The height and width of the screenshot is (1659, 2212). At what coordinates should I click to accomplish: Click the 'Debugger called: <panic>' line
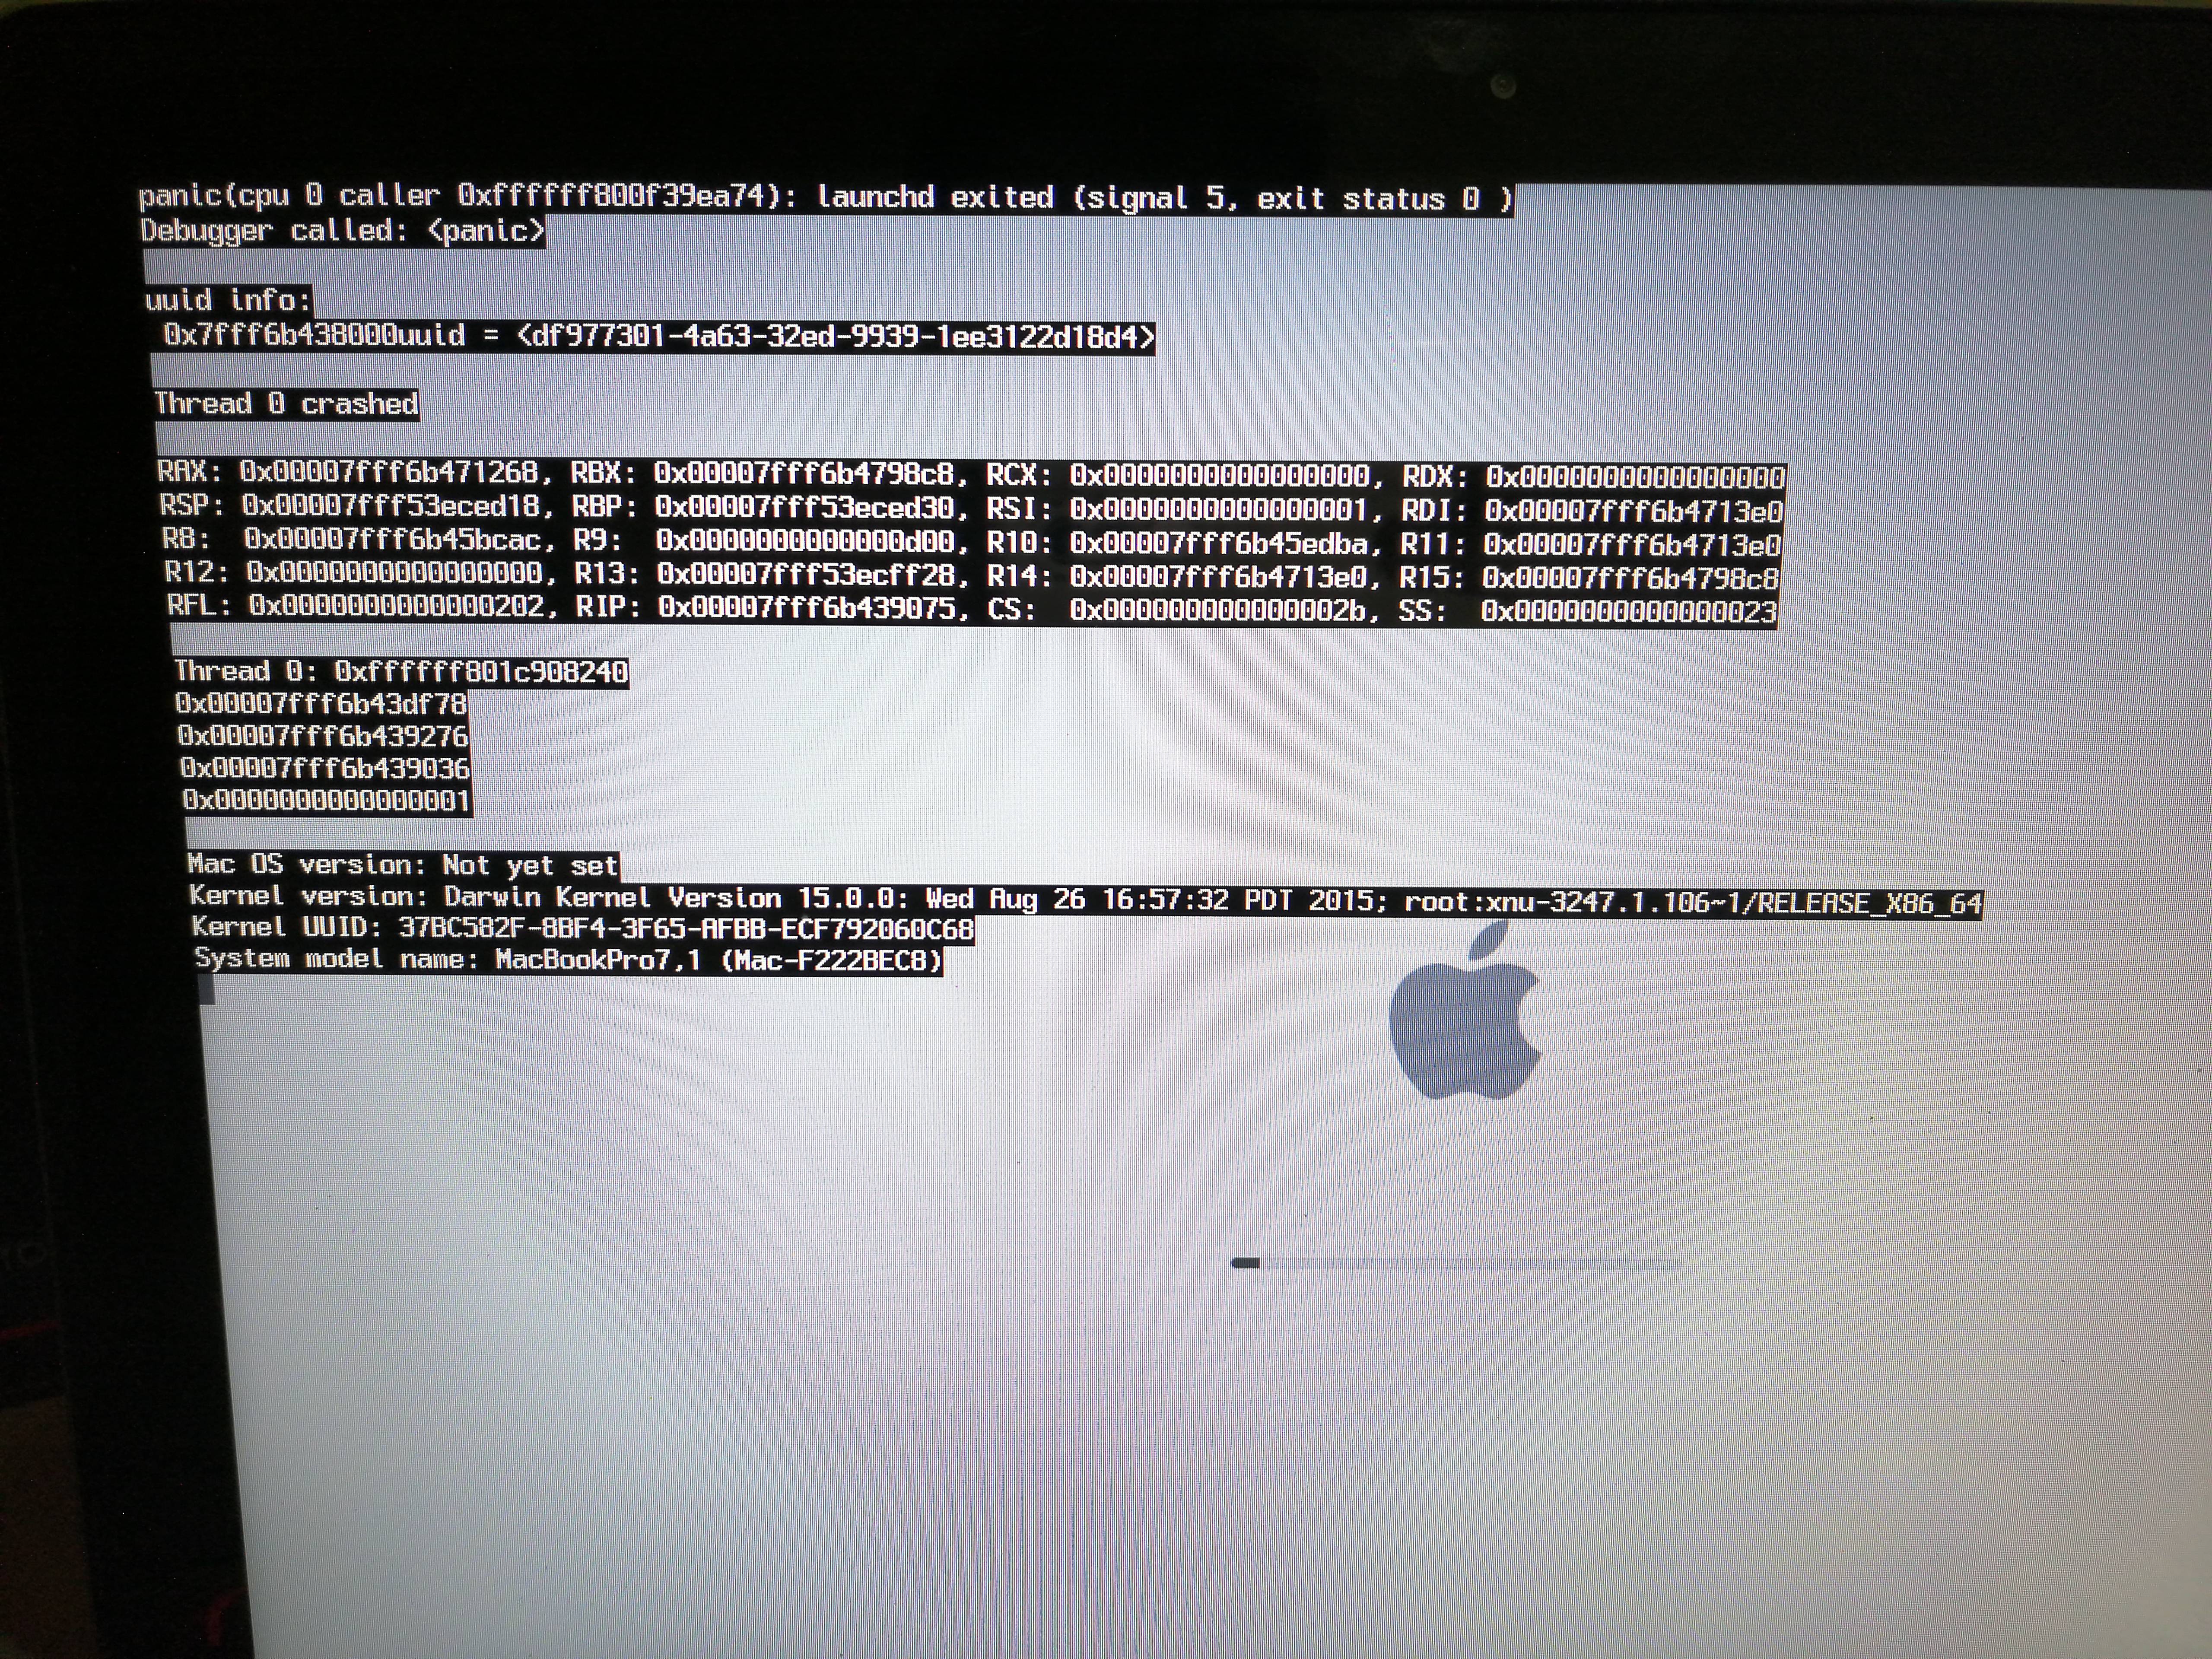342,231
